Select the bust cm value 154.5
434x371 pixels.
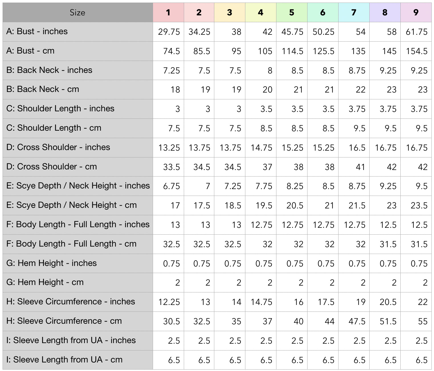(417, 51)
